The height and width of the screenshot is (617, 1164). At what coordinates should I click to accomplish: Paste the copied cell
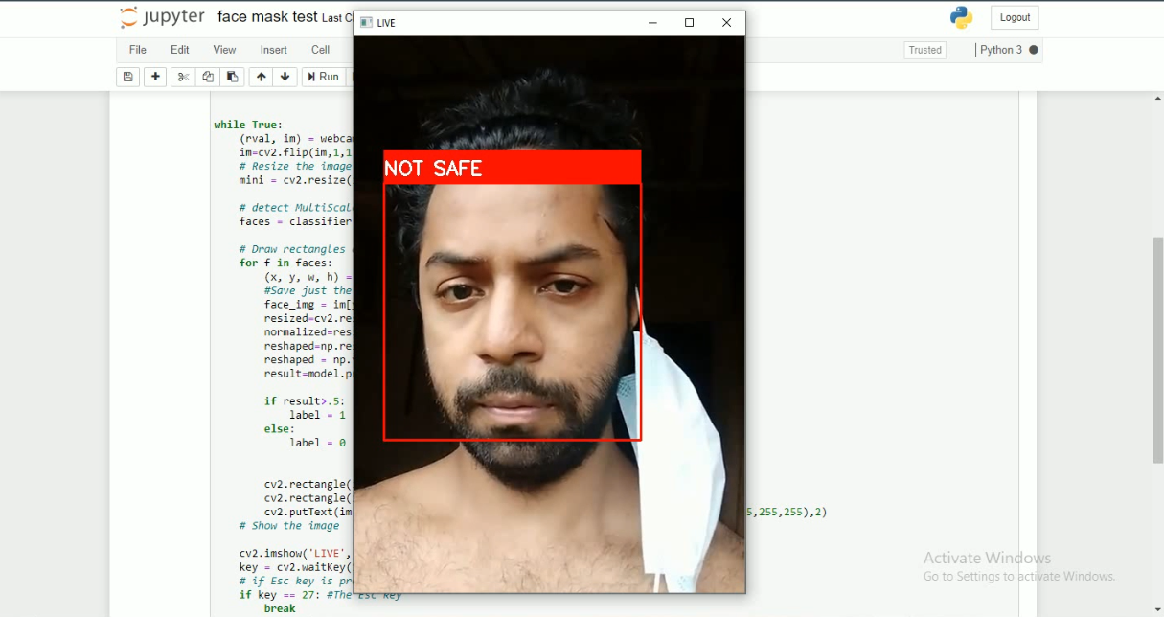coord(233,77)
